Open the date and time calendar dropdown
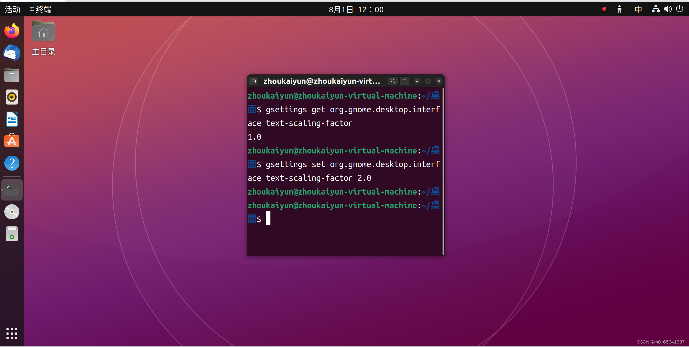Viewport: 689px width, 347px height. 356,10
